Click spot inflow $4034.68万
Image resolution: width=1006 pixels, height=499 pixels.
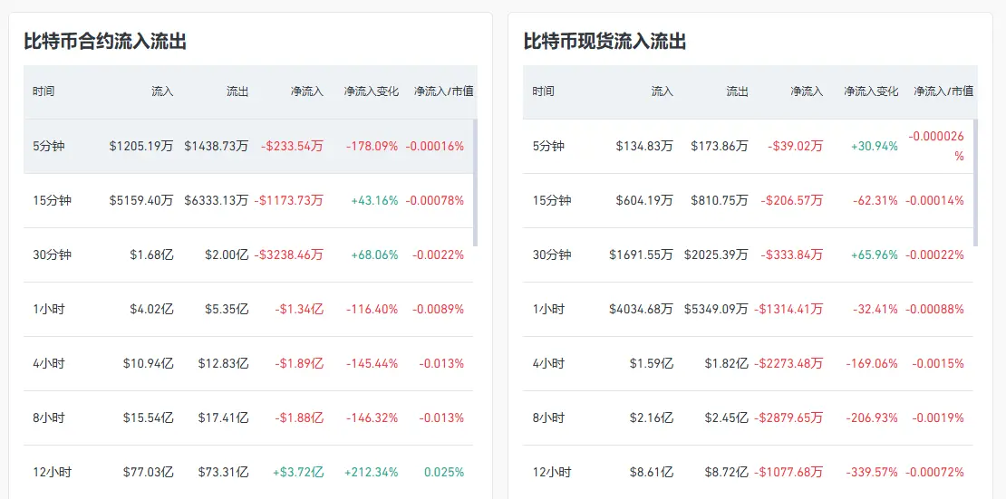[642, 309]
